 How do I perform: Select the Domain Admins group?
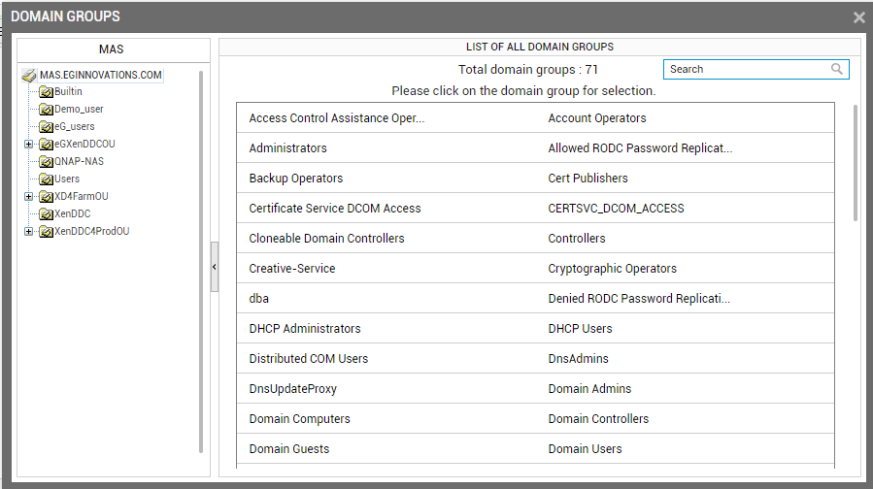point(589,388)
